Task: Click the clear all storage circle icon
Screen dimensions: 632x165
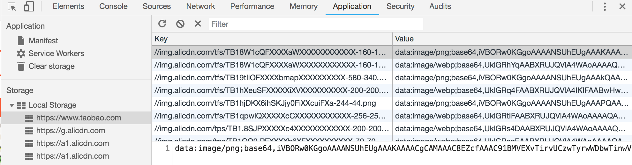Action: pos(180,24)
